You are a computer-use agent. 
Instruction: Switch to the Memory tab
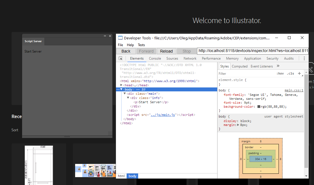click(x=232, y=58)
